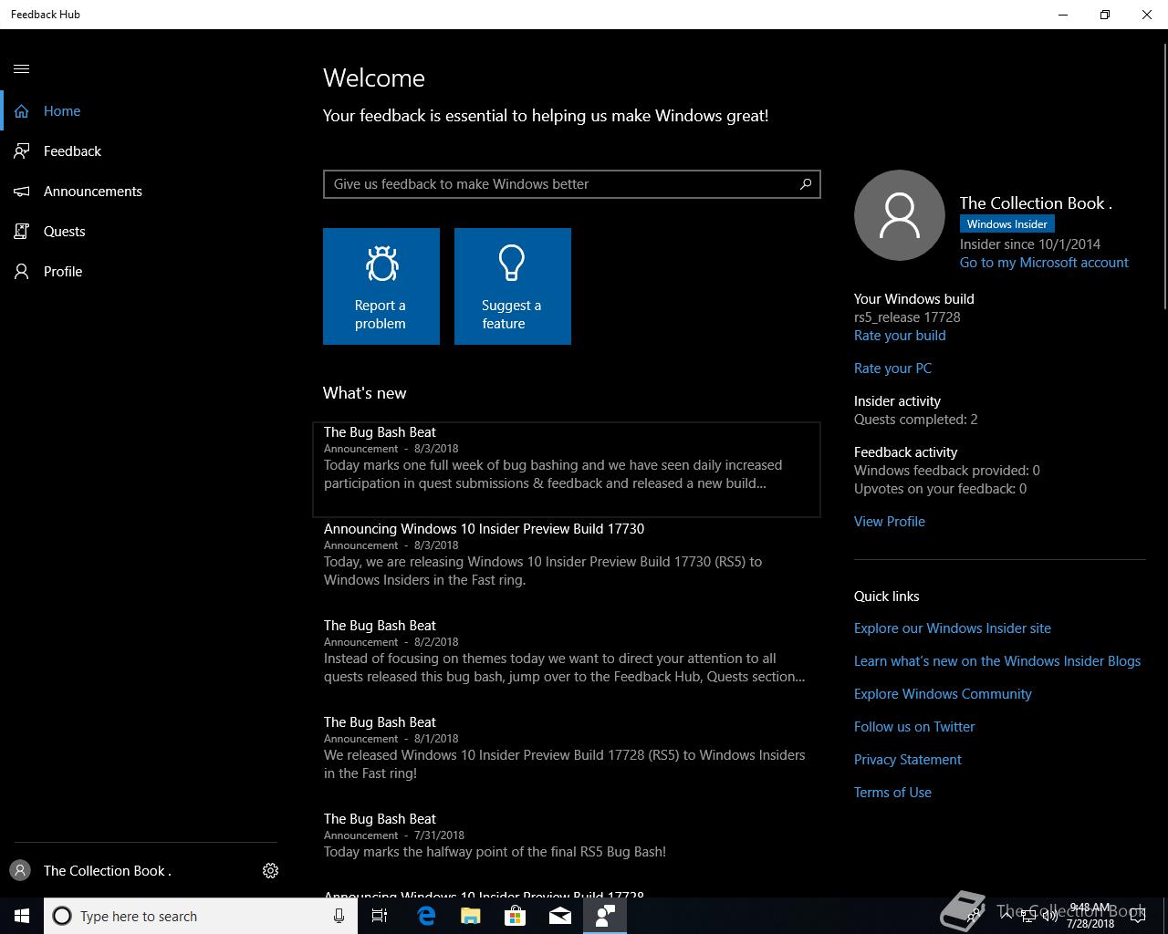Open Mail app from taskbar
Screen dimensions: 1168x934
[560, 916]
